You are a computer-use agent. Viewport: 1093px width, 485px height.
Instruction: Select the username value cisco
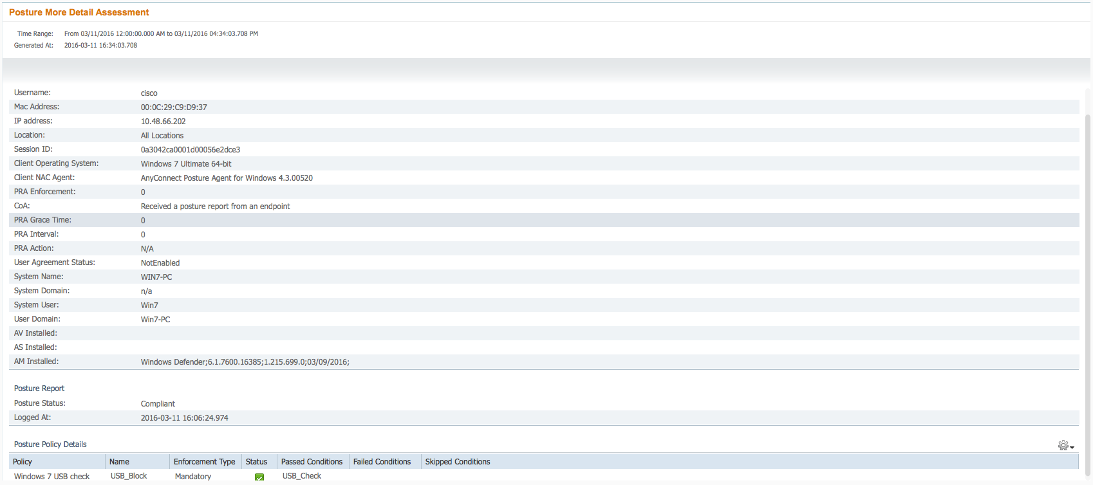coord(149,93)
